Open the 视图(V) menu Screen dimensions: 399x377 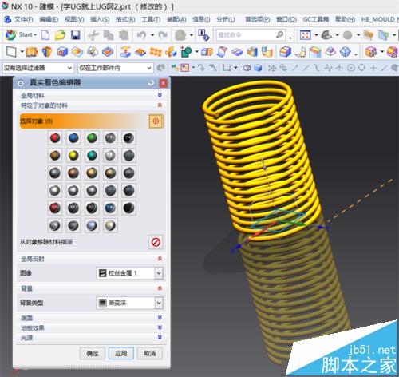click(74, 19)
